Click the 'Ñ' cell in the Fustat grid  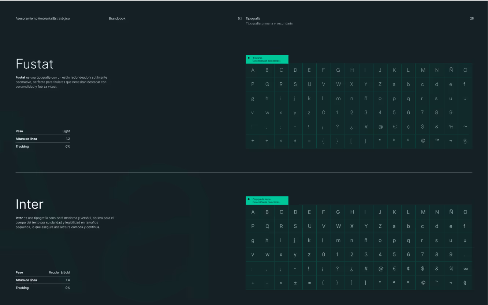[x=451, y=70]
